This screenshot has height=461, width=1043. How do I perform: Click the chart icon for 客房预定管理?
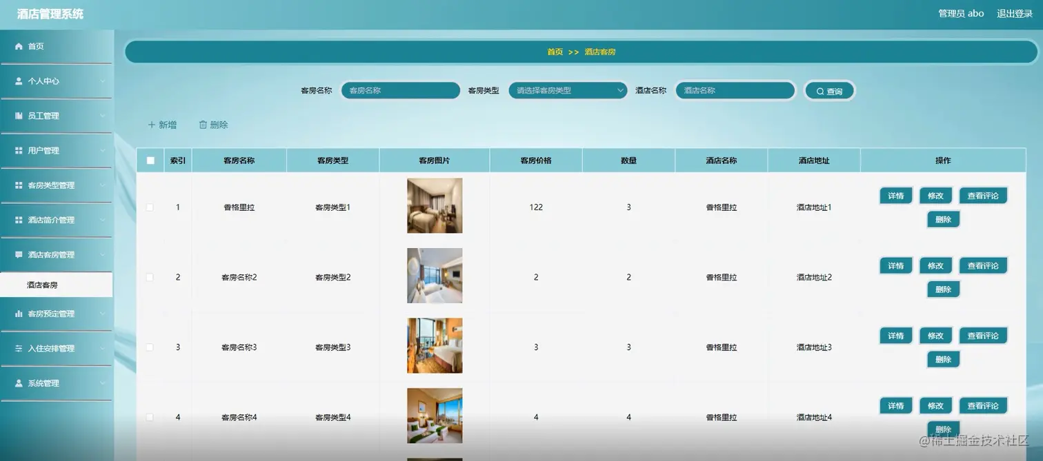point(19,314)
